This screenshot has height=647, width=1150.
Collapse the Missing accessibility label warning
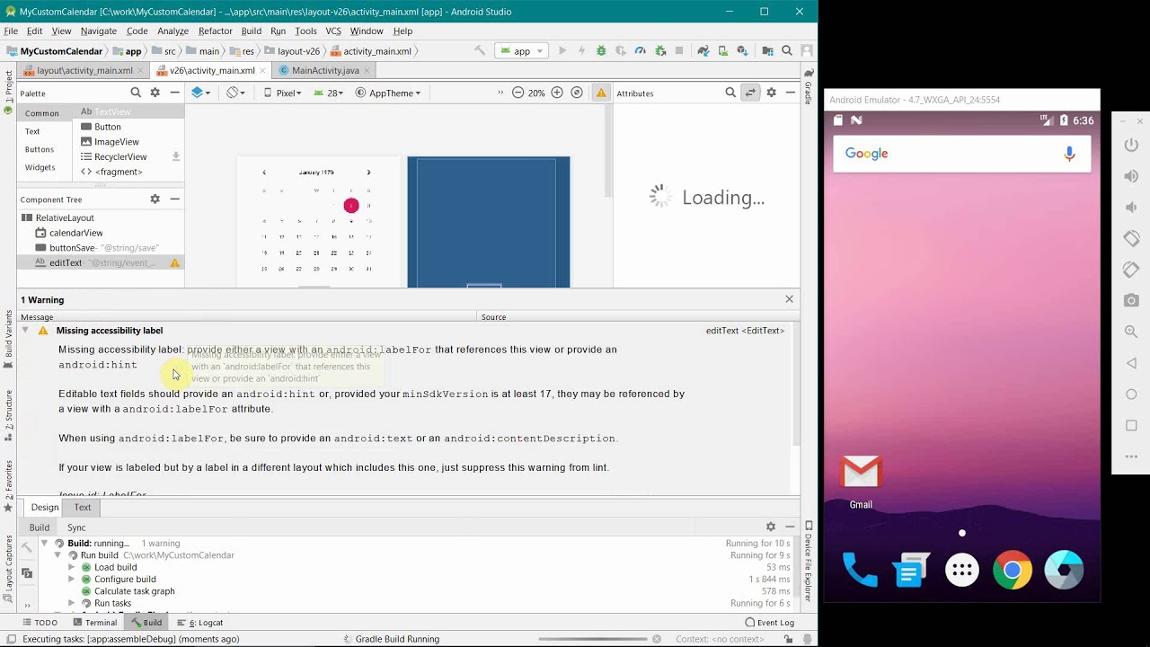click(25, 331)
